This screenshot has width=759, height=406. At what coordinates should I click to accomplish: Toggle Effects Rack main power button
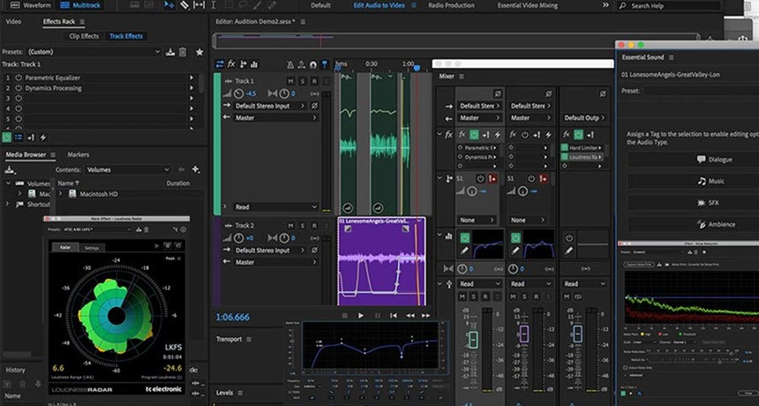(x=6, y=138)
